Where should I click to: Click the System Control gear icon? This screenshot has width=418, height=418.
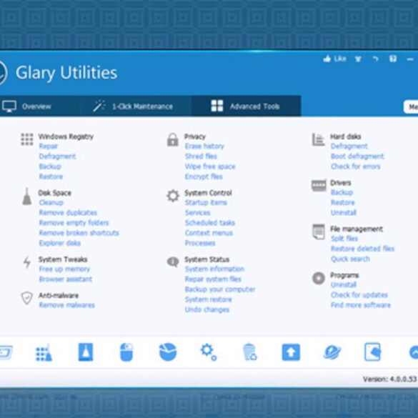point(173,196)
